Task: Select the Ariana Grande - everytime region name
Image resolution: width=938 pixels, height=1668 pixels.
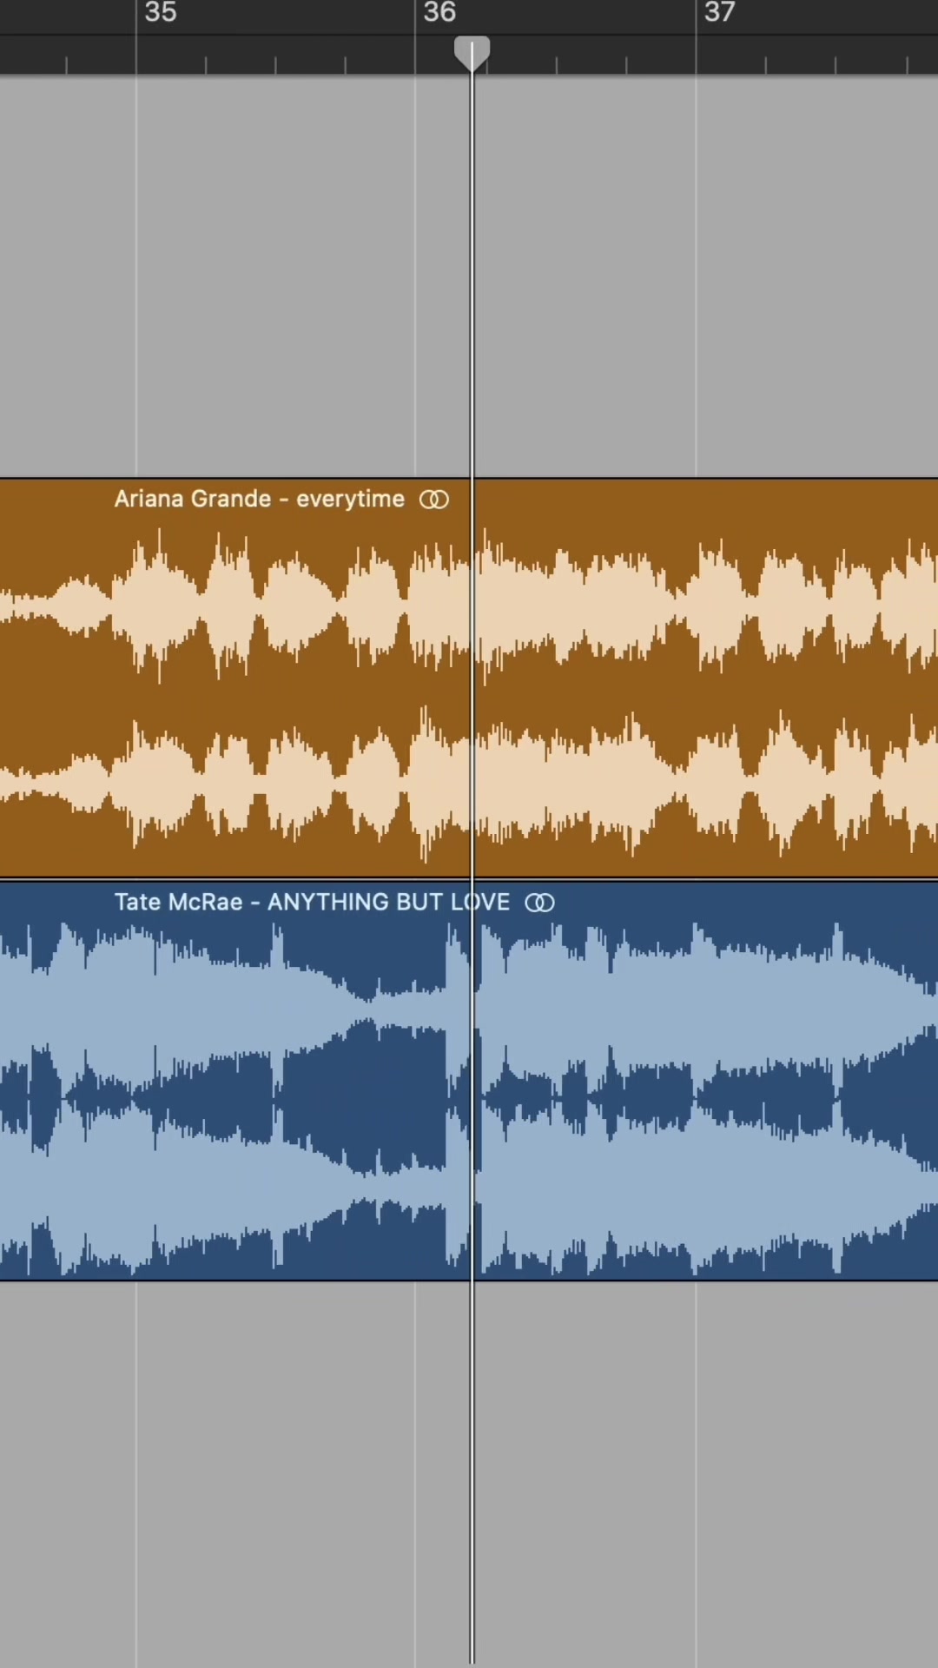Action: point(260,499)
